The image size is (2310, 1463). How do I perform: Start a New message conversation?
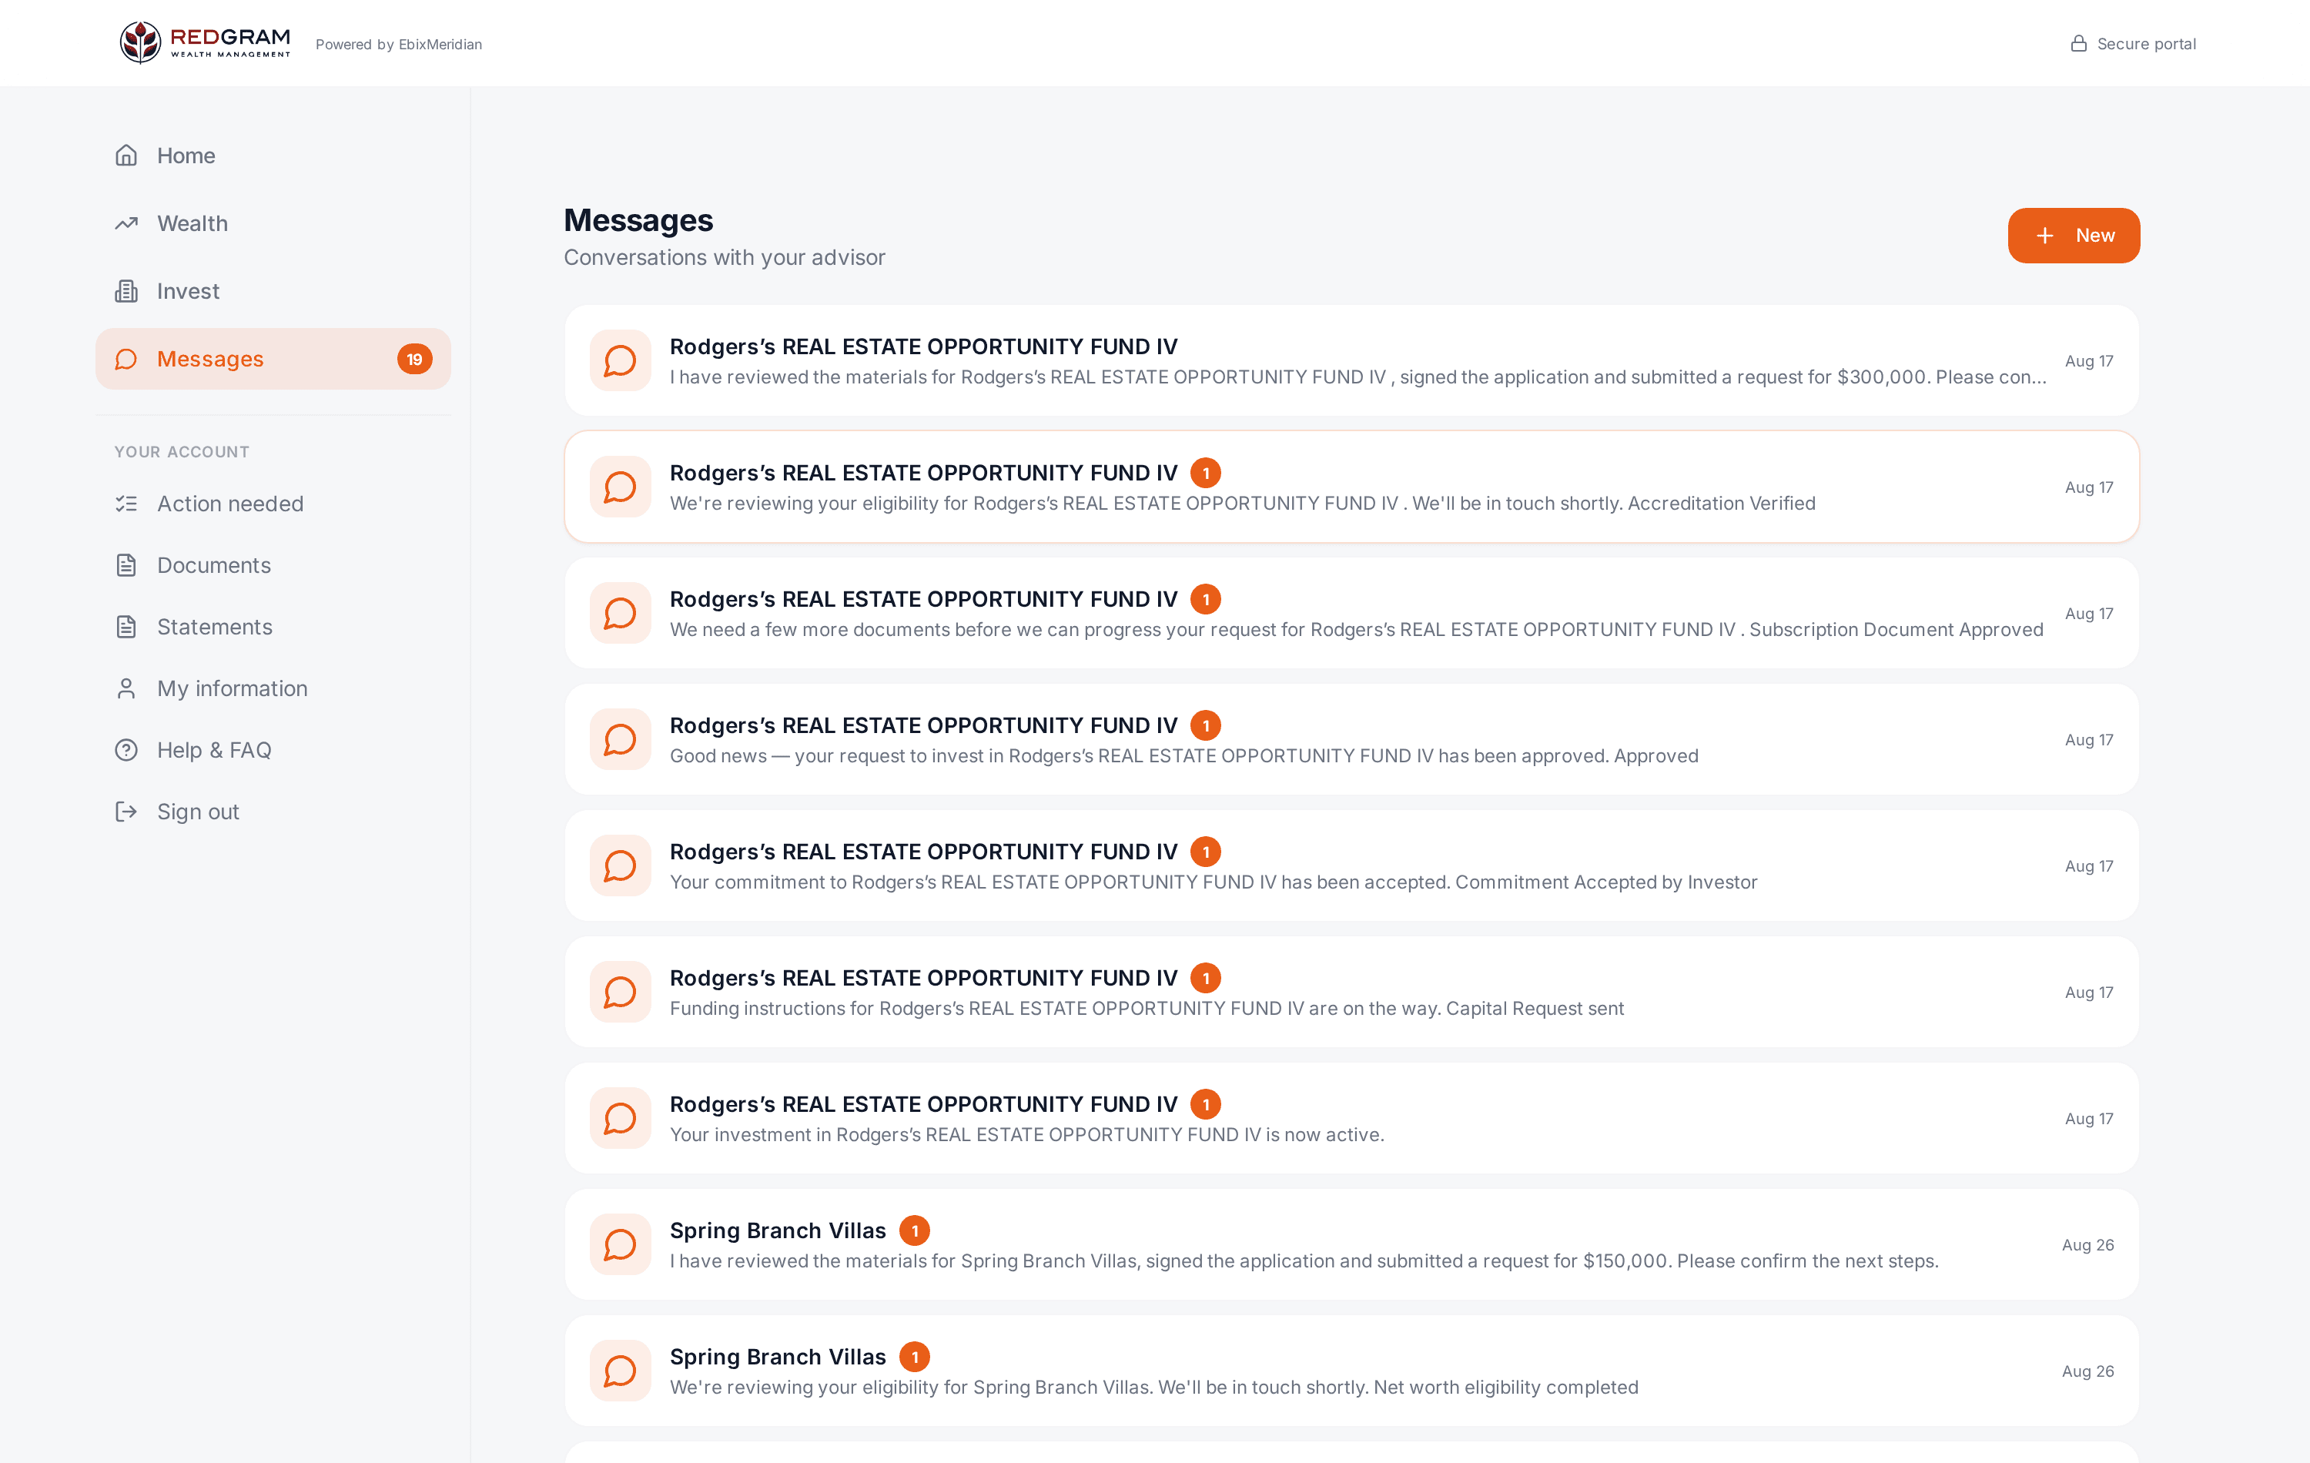point(2073,235)
